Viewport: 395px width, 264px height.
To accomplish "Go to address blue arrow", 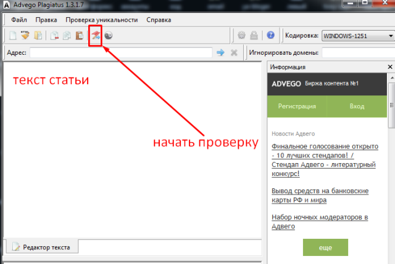I will click(x=220, y=52).
